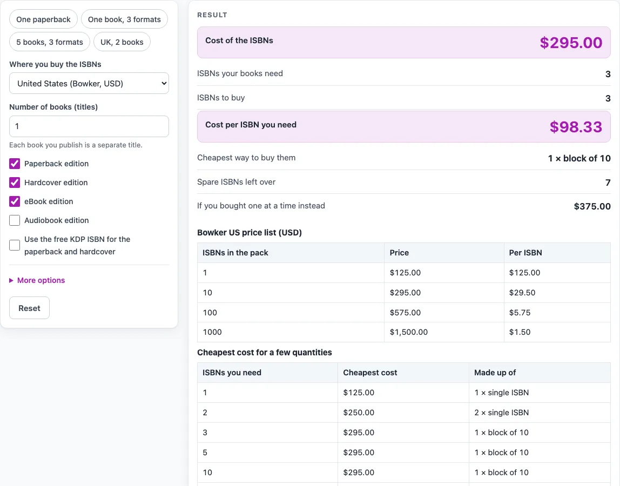Viewport: 620px width, 486px height.
Task: Tick the free KDP ISBN checkbox
Action: (x=15, y=245)
